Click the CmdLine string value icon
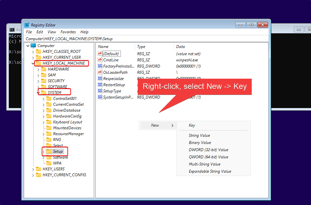The image size is (311, 205). click(100, 60)
